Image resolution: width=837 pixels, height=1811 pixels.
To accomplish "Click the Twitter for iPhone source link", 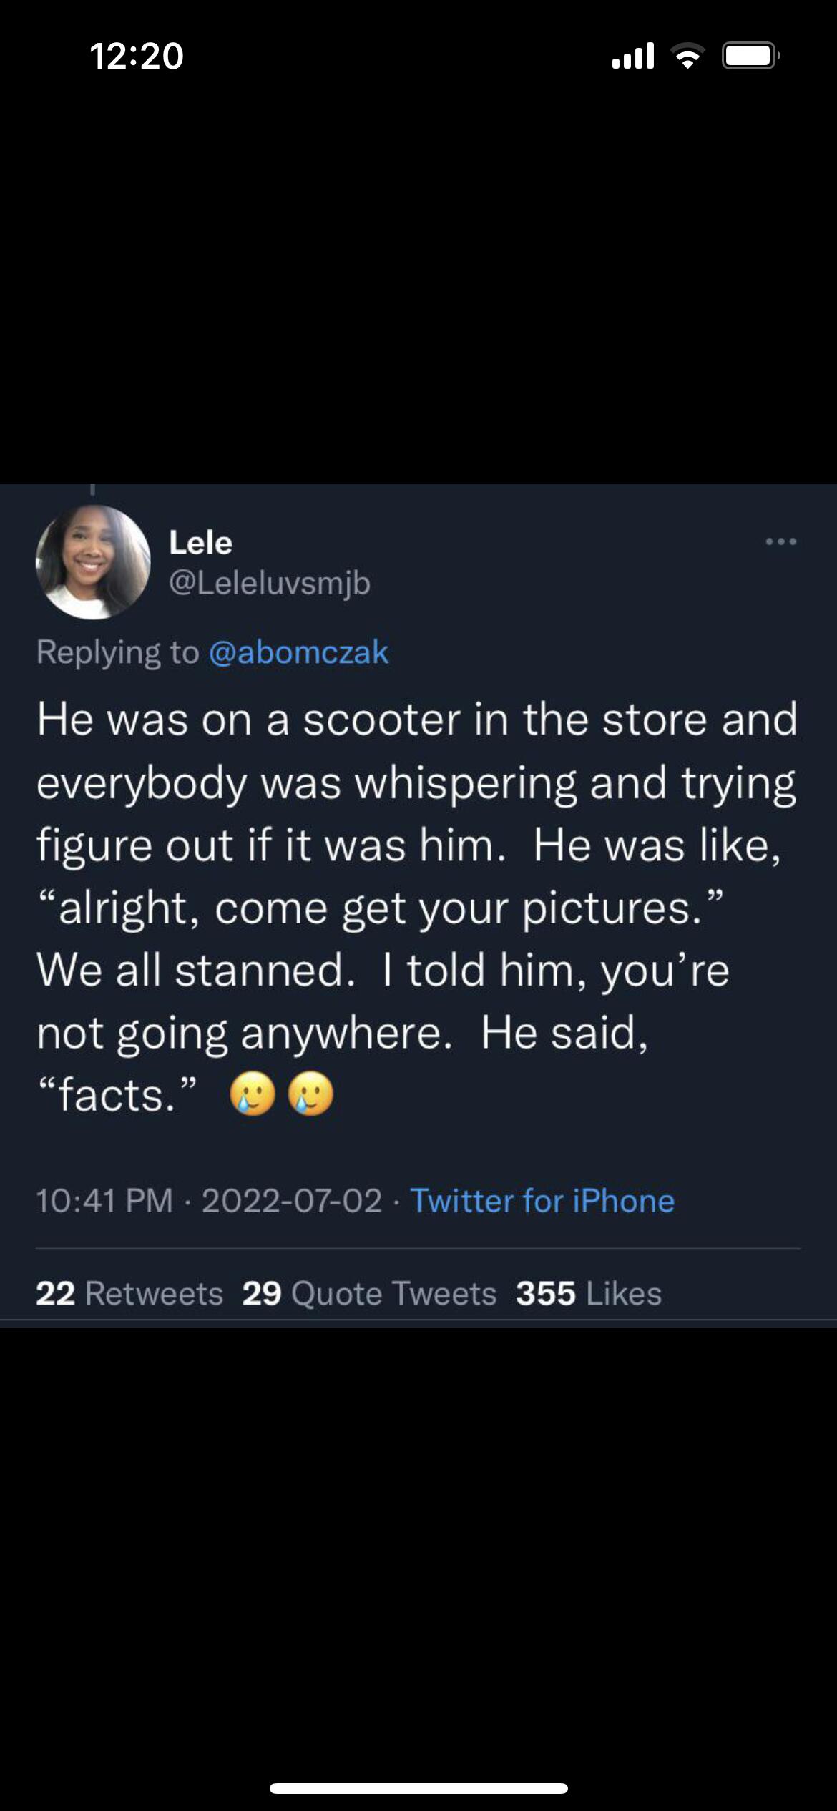I will click(x=542, y=1201).
